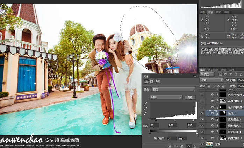This screenshot has height=148, width=244.
Task: Select the 背景 layer thumbnail
Action: click(x=209, y=144)
